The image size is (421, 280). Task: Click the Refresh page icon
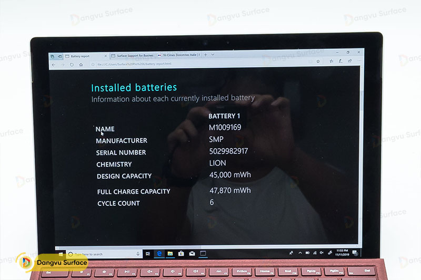[72, 65]
